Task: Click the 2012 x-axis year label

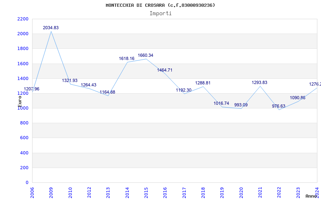Action: tap(89, 192)
